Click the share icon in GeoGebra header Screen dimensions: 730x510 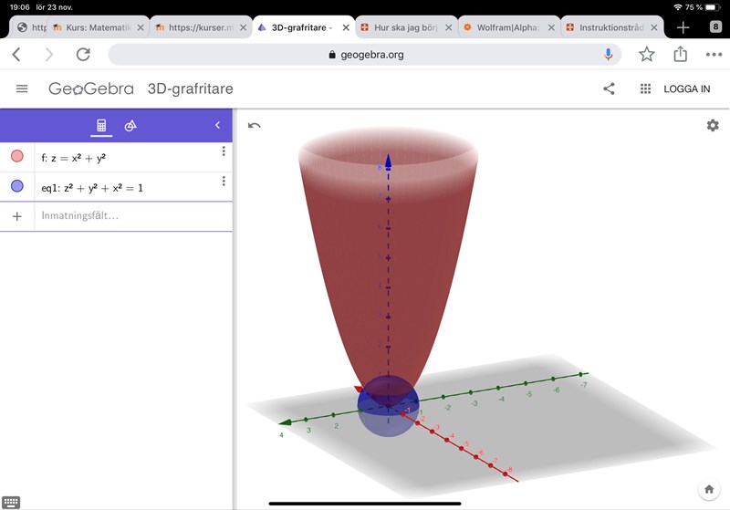pos(609,88)
